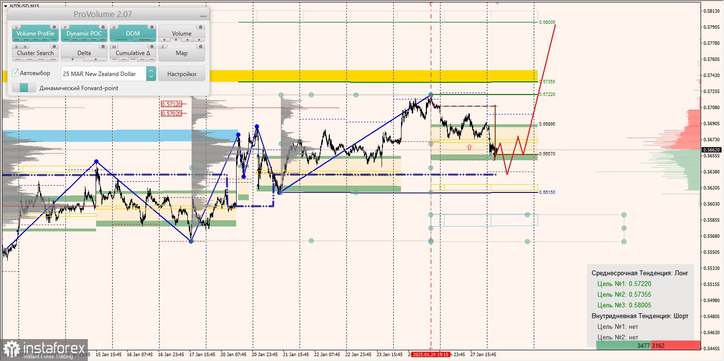Click the F hotkey tag on Map
This screenshot has width=724, height=361.
pos(163,47)
